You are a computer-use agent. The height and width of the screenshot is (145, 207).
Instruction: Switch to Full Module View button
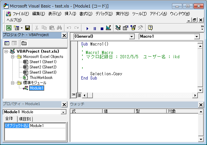79,95
